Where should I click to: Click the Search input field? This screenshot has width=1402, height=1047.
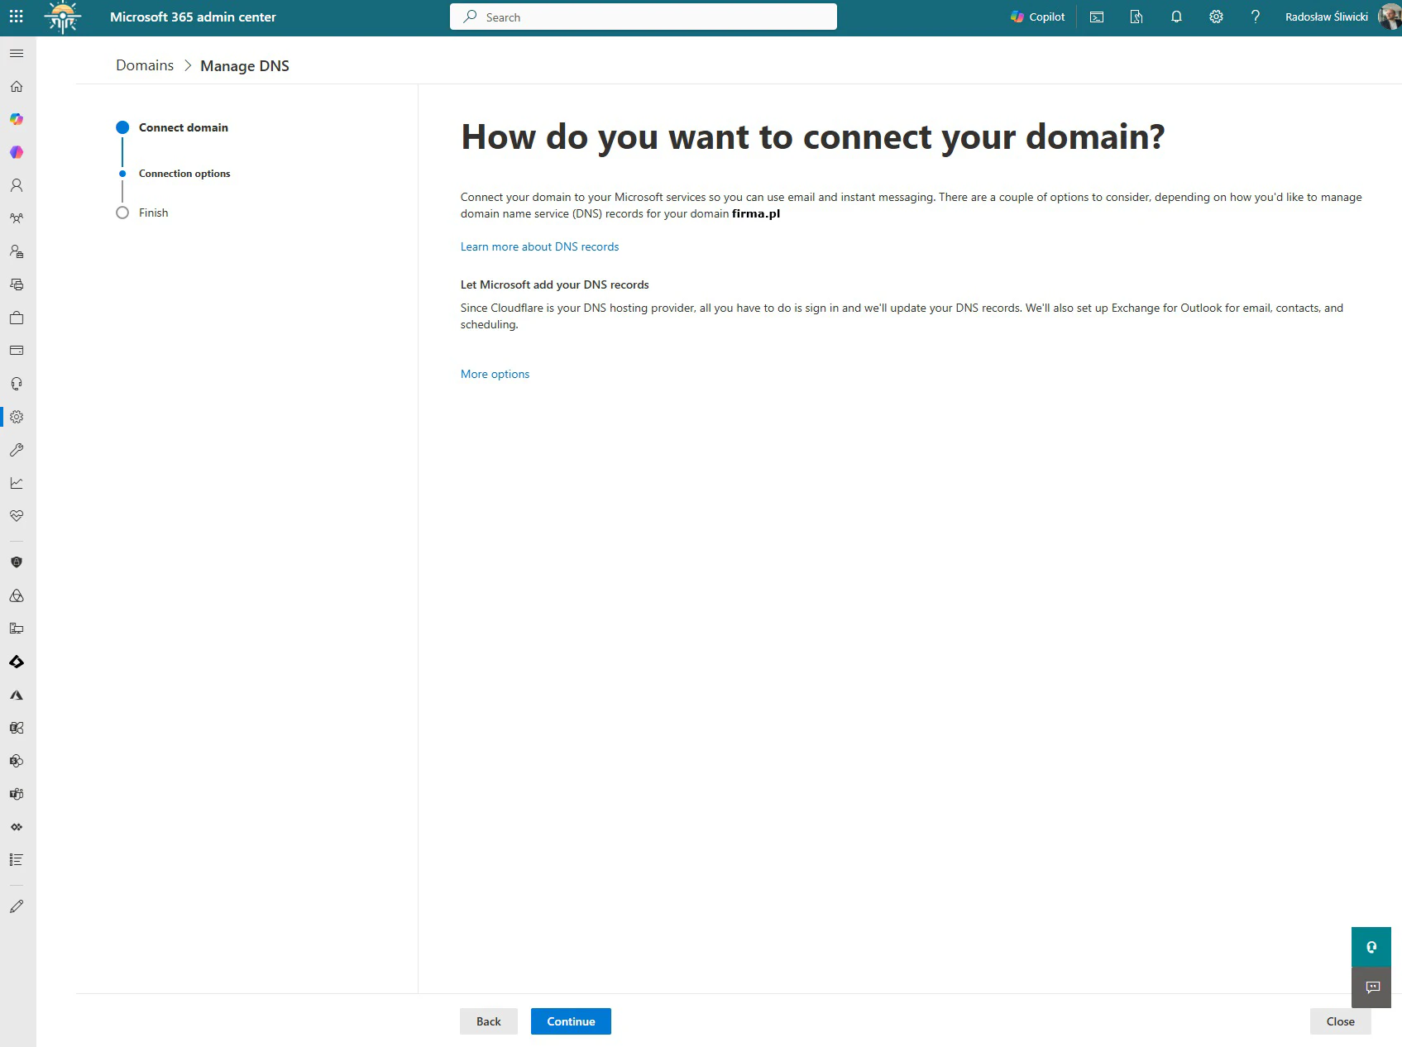(644, 17)
